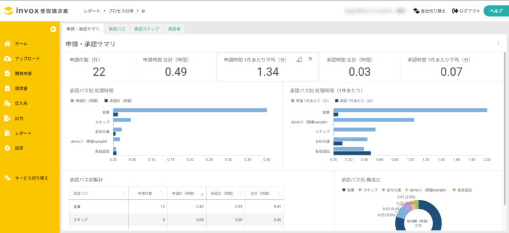Image resolution: width=509 pixels, height=233 pixels.
Task: Sort table by 申請計（時間） column arrows
Action: pos(201,194)
